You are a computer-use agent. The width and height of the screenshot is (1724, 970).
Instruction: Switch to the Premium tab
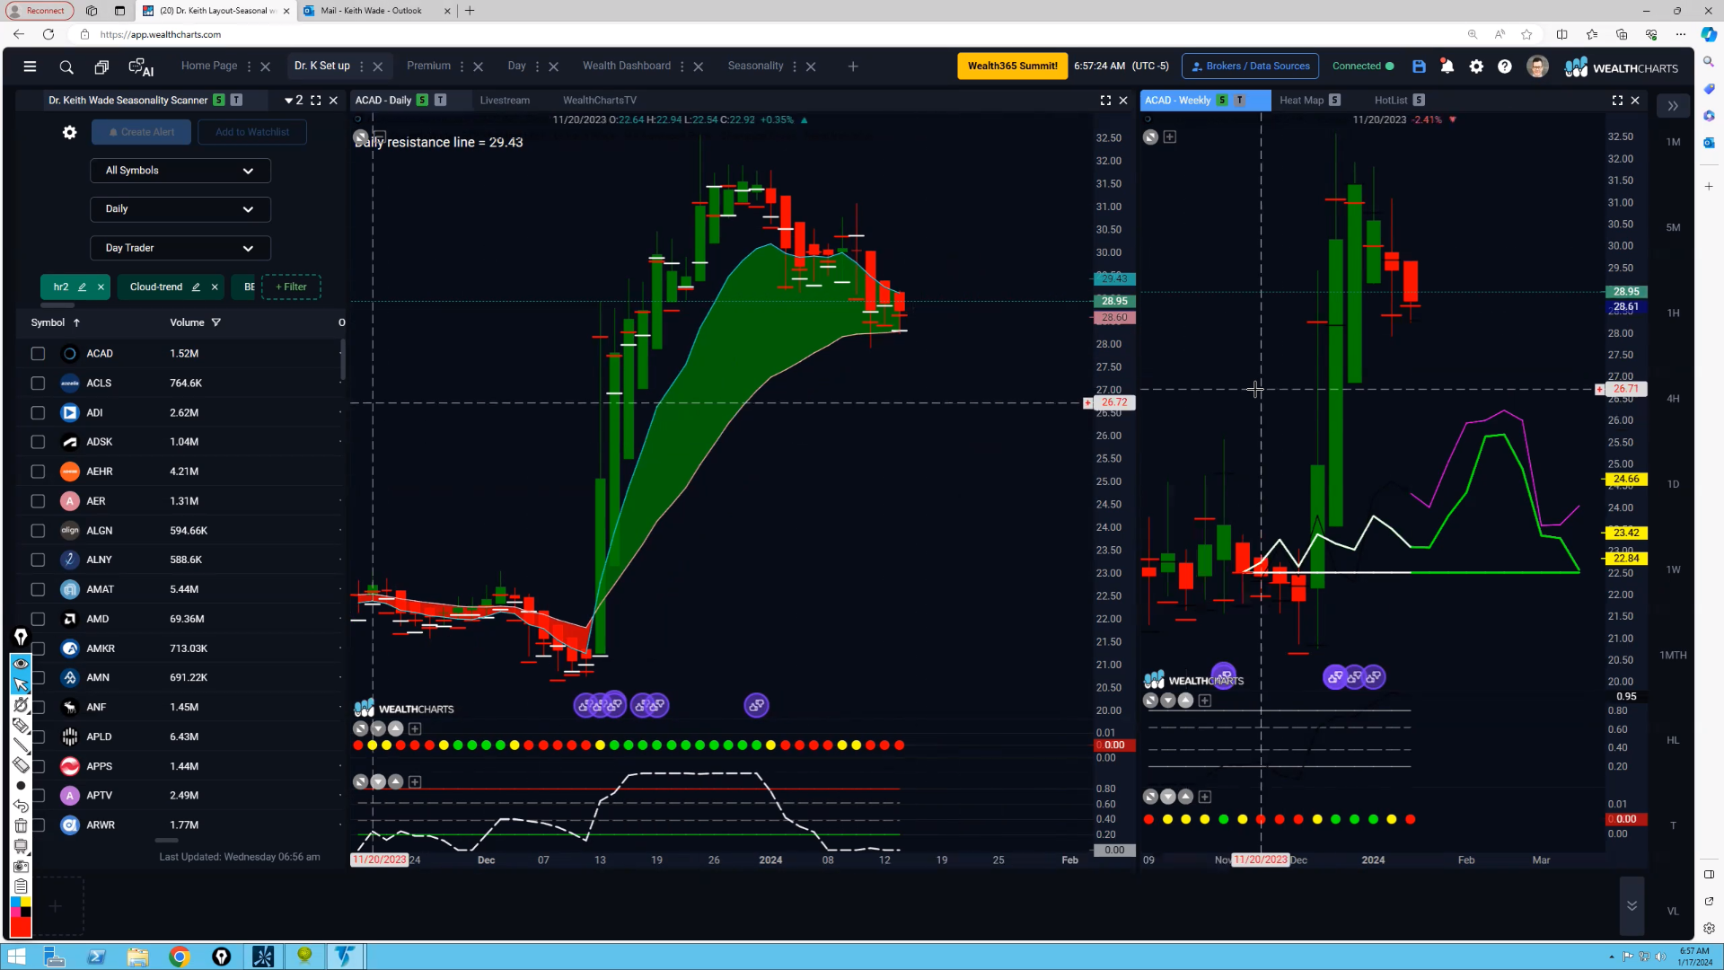pyautogui.click(x=428, y=66)
